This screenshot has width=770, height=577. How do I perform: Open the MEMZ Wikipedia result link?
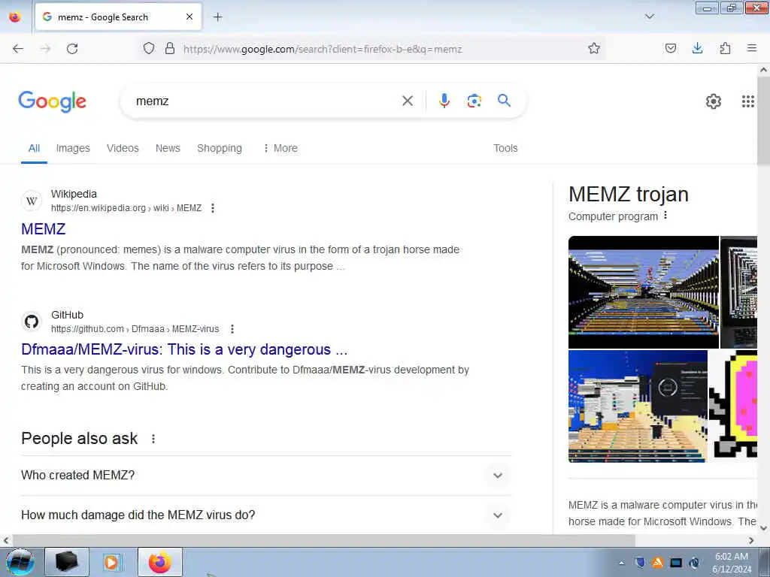(43, 229)
